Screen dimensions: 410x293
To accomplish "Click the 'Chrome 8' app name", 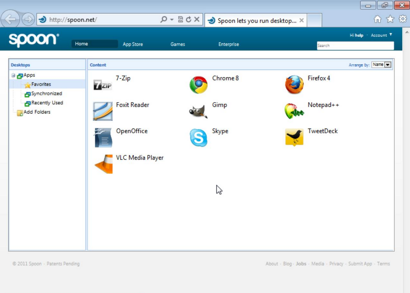I will tap(226, 78).
